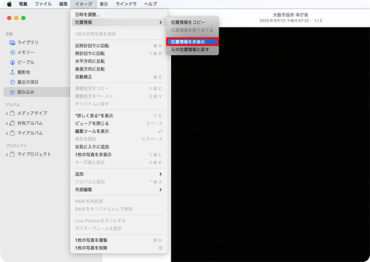Choose 水平方向に反転
Image resolution: width=370 pixels, height=262 pixels.
click(119, 61)
